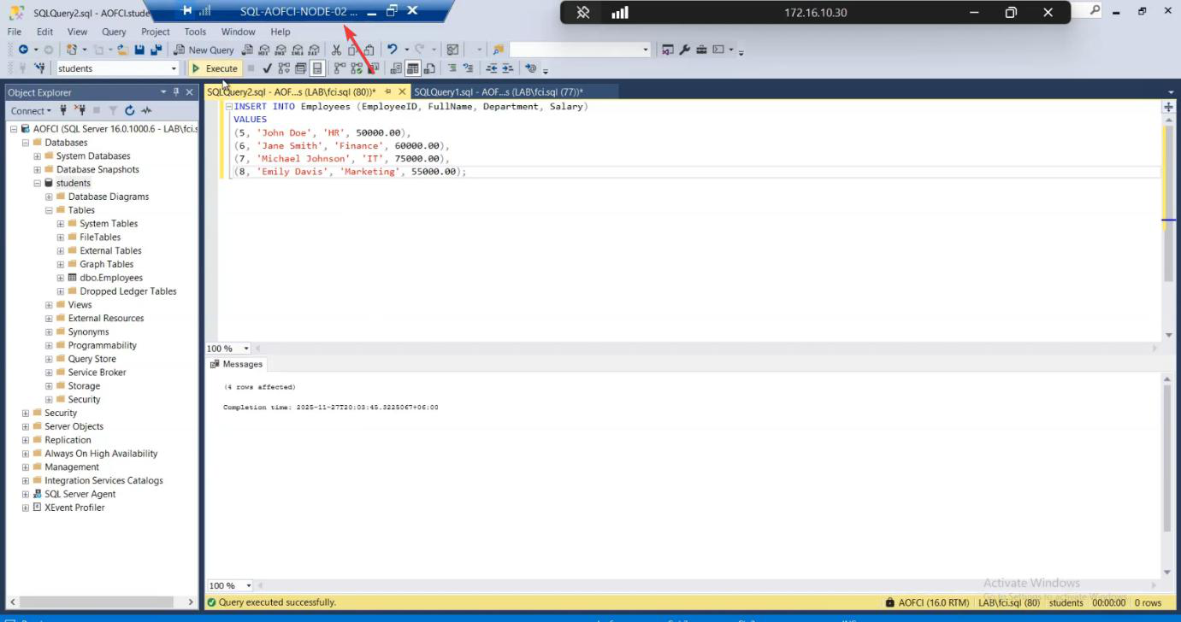Screen dimensions: 1181x622
Task: Open the Query Options icon
Action: (x=300, y=68)
